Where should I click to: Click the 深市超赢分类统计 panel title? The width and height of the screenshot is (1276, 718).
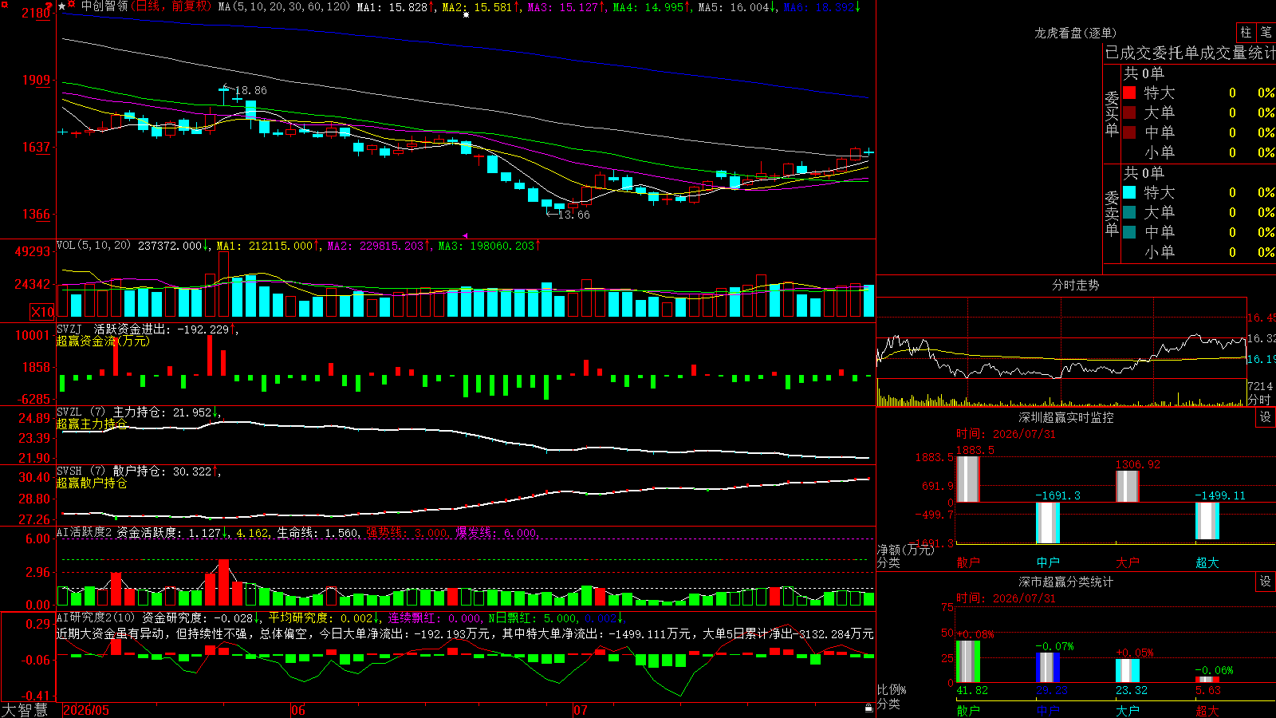pos(1066,582)
